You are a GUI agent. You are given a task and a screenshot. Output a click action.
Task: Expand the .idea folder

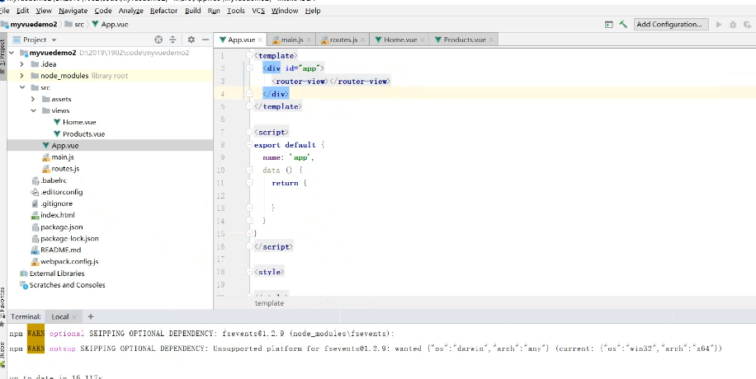[x=21, y=64]
